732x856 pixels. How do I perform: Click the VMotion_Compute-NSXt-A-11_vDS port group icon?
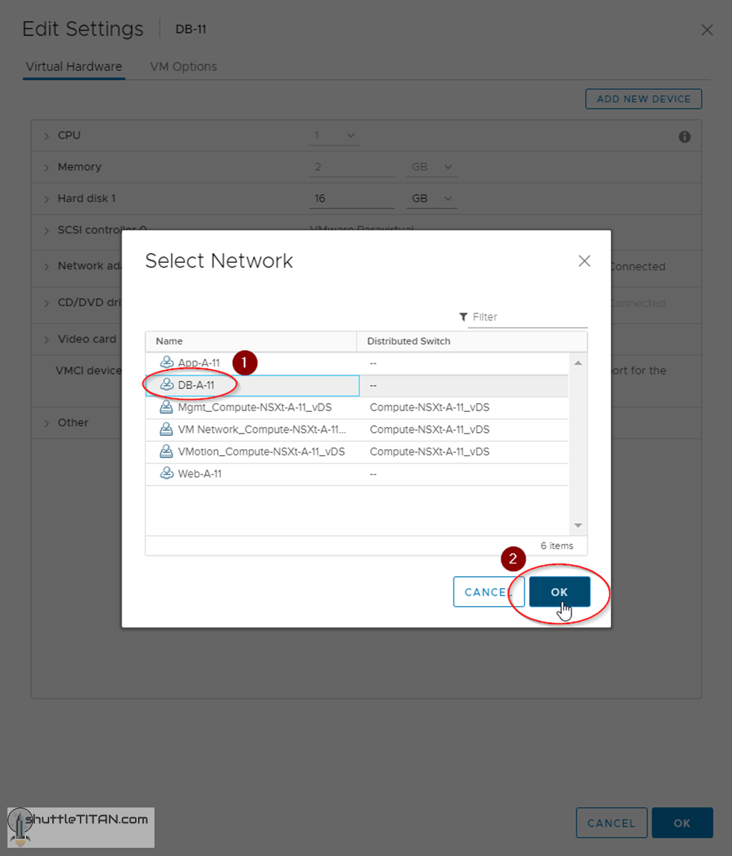click(166, 452)
